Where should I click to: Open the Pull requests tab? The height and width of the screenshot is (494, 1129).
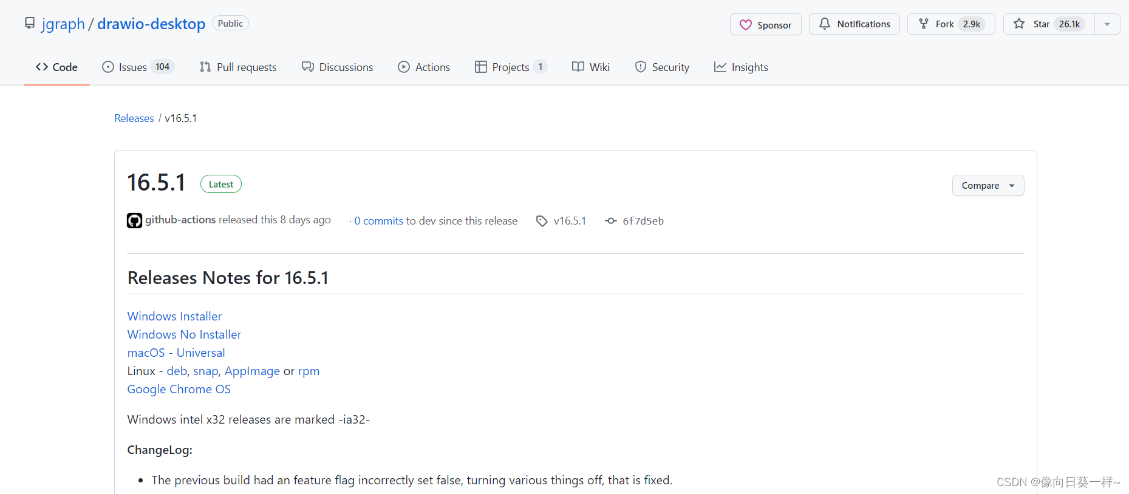238,67
